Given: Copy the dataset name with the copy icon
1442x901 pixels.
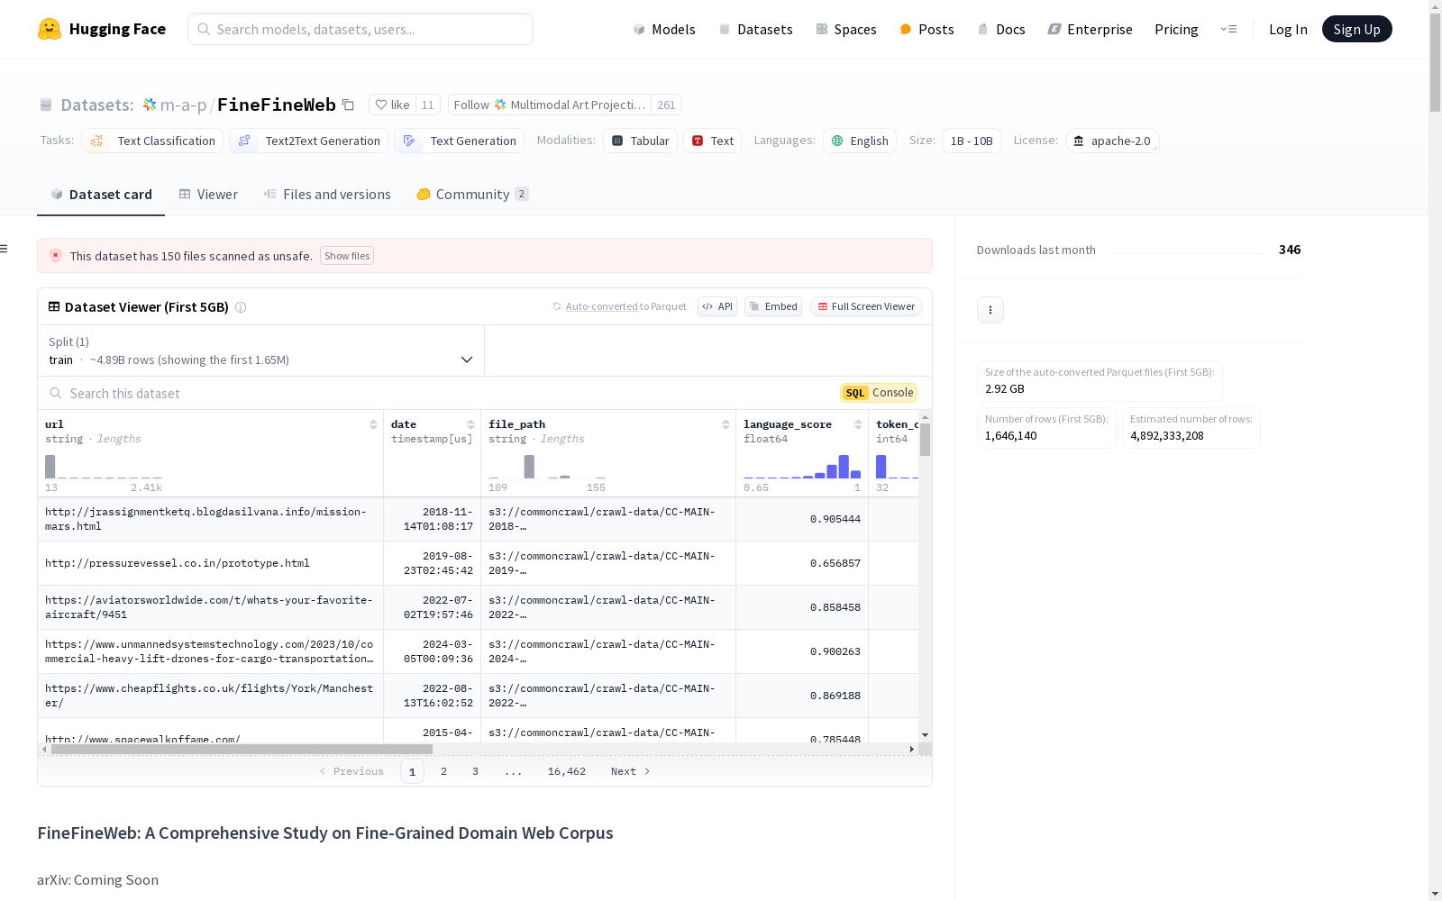Looking at the screenshot, I should pos(348,105).
